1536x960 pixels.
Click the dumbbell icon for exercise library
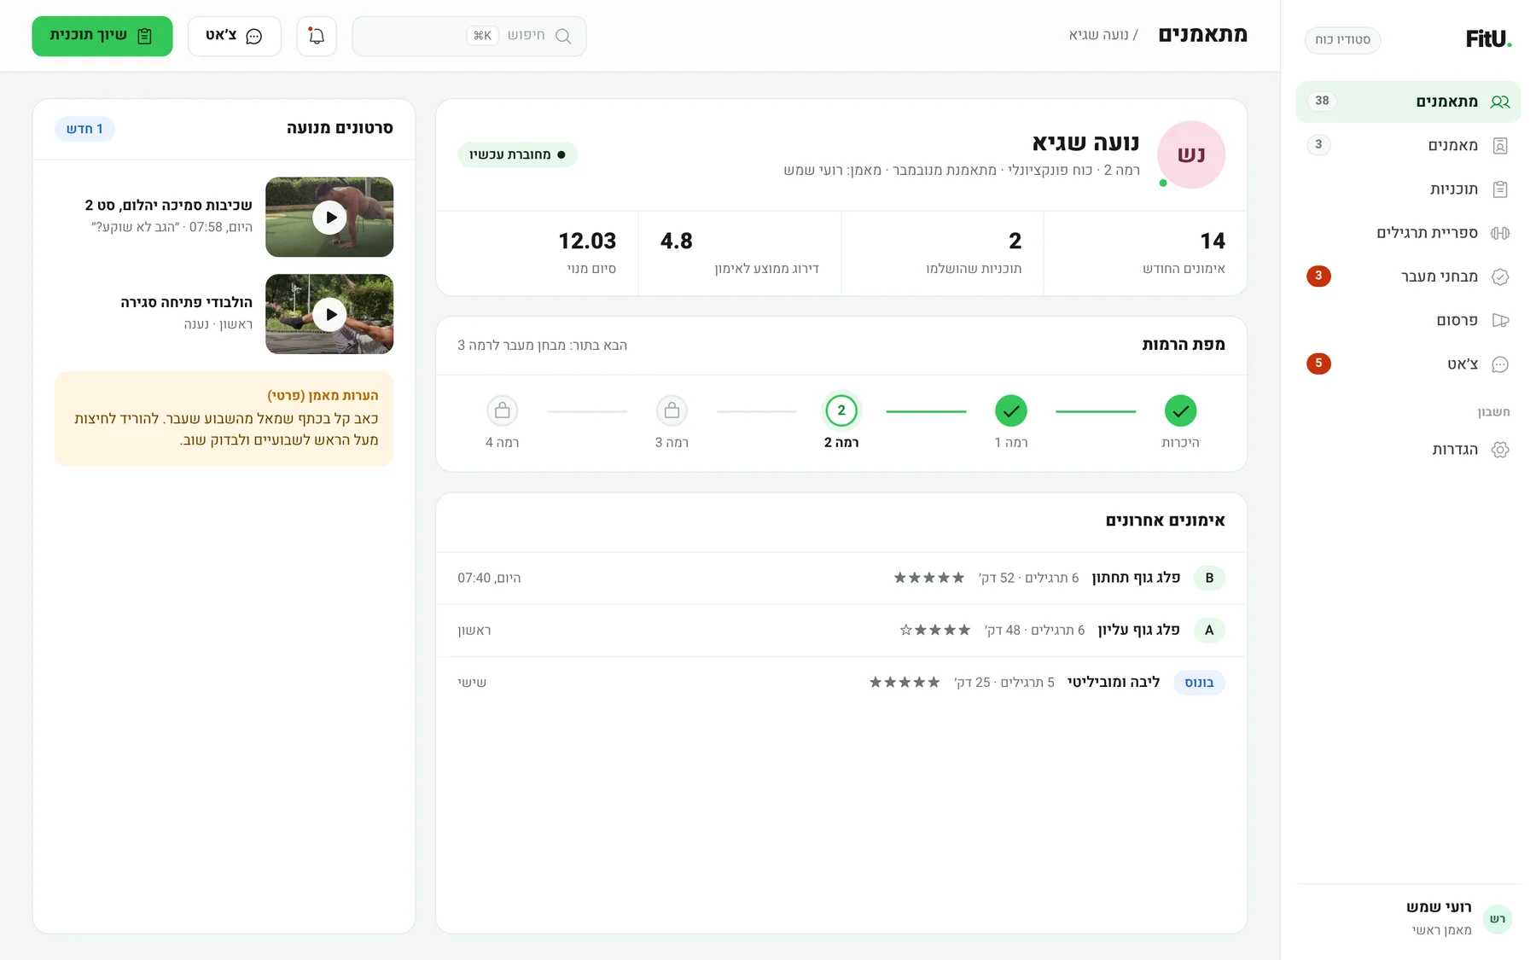pyautogui.click(x=1500, y=233)
